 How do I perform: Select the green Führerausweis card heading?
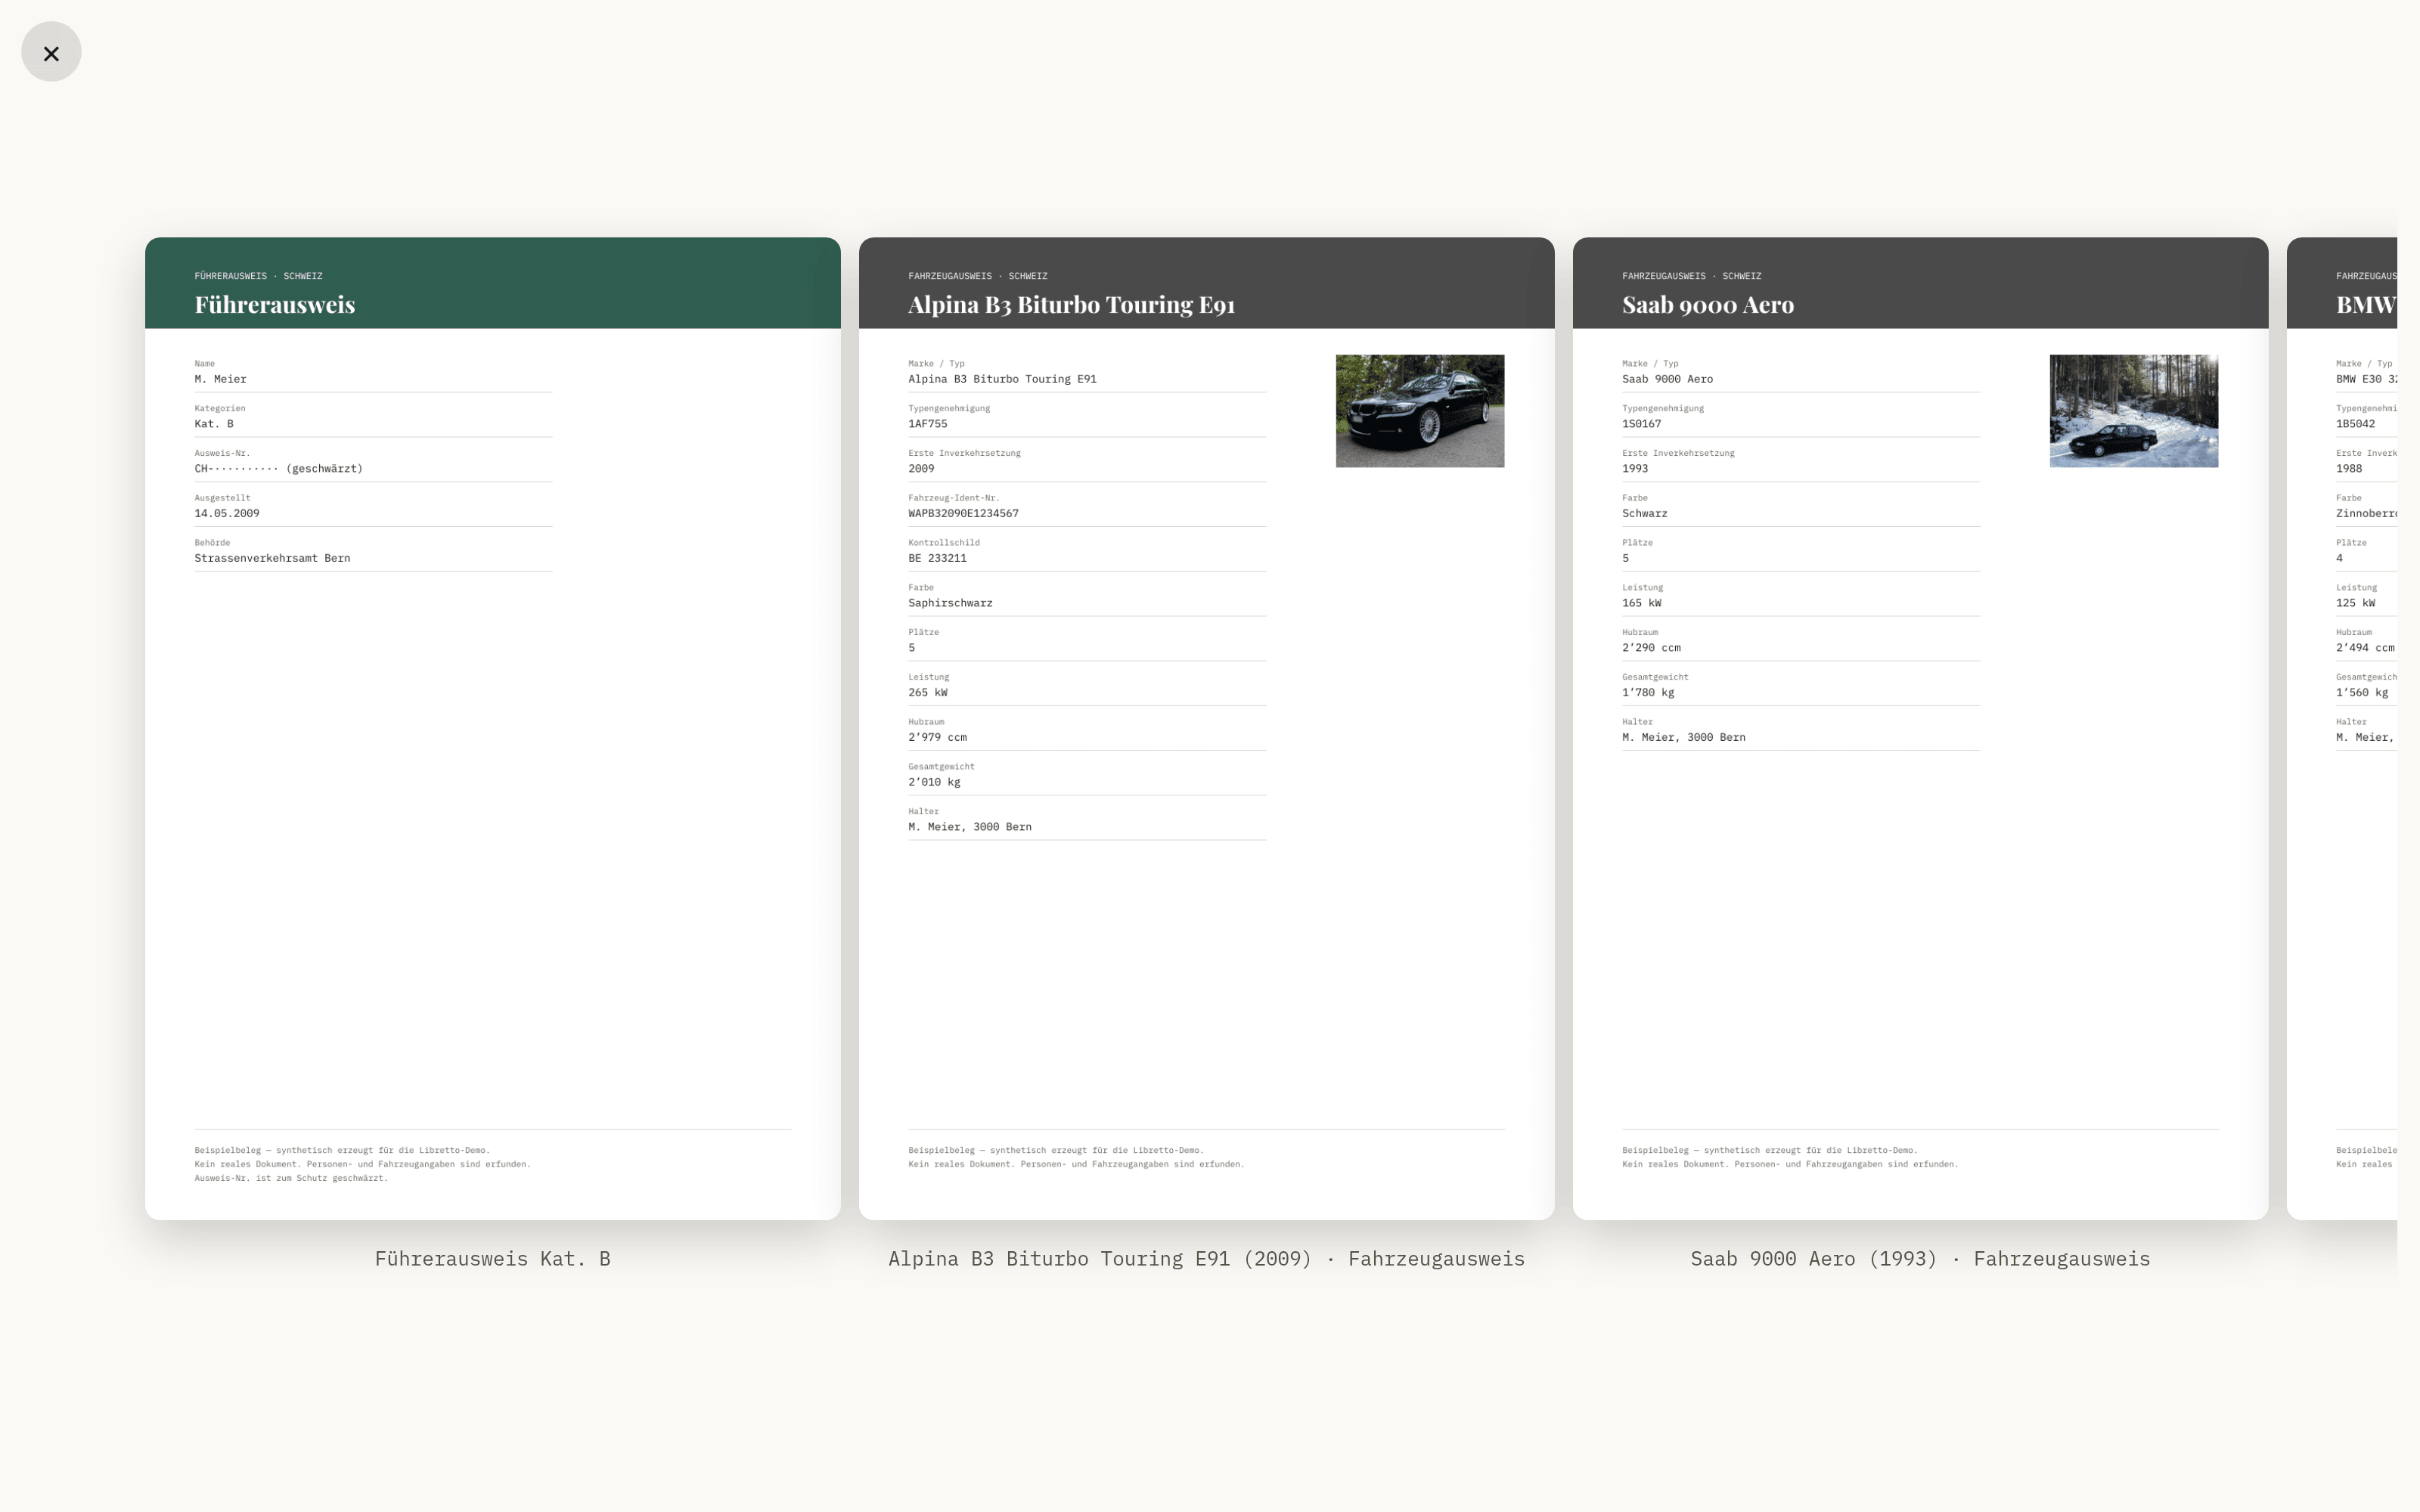pyautogui.click(x=275, y=305)
